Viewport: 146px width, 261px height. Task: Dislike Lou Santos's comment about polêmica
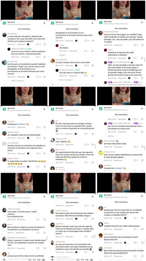point(142,256)
